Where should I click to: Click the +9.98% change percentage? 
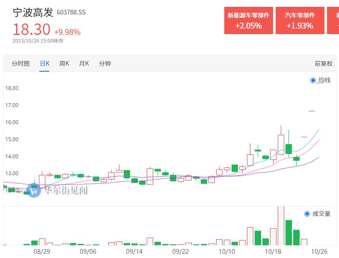(67, 32)
